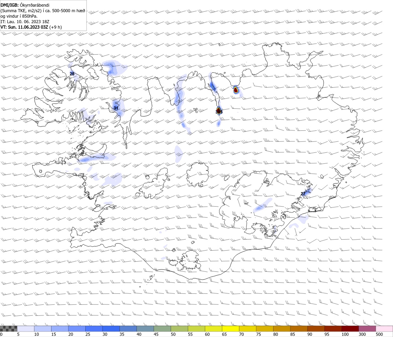Select the legend swatch between 75 and 80

pos(265,329)
